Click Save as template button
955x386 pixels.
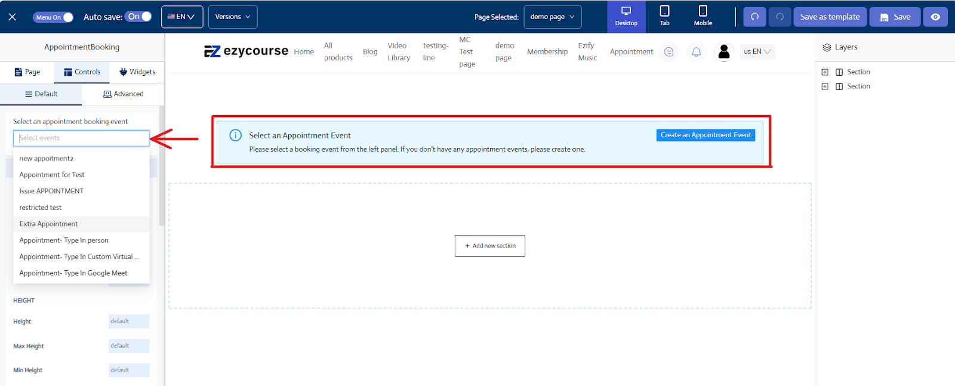[x=830, y=17]
